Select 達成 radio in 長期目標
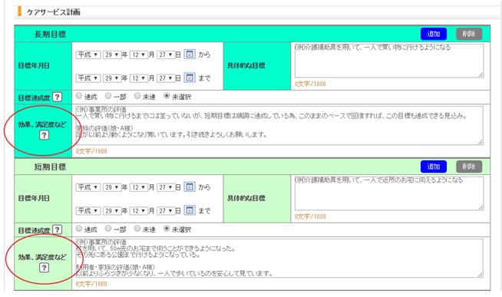This screenshot has width=502, height=297. click(x=79, y=96)
